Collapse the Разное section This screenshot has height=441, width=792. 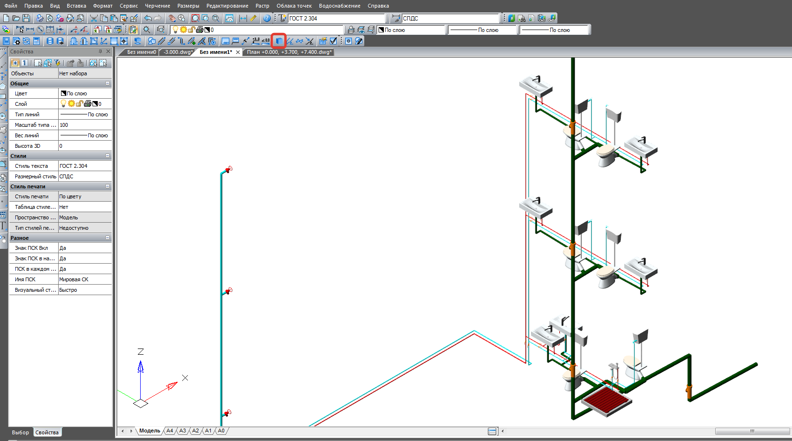point(107,237)
